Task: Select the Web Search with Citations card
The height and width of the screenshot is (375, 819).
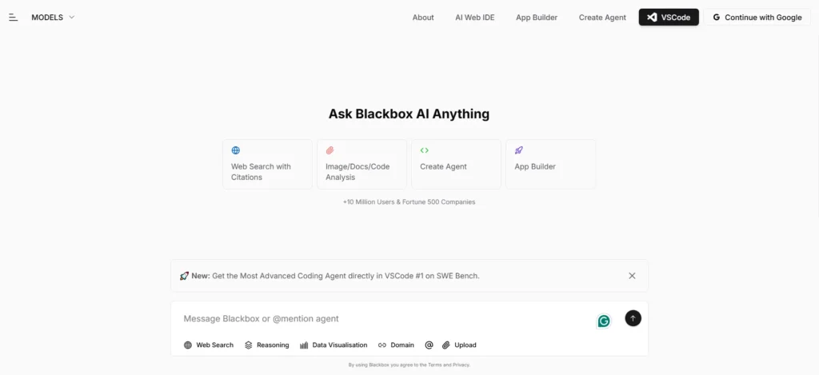Action: tap(267, 165)
